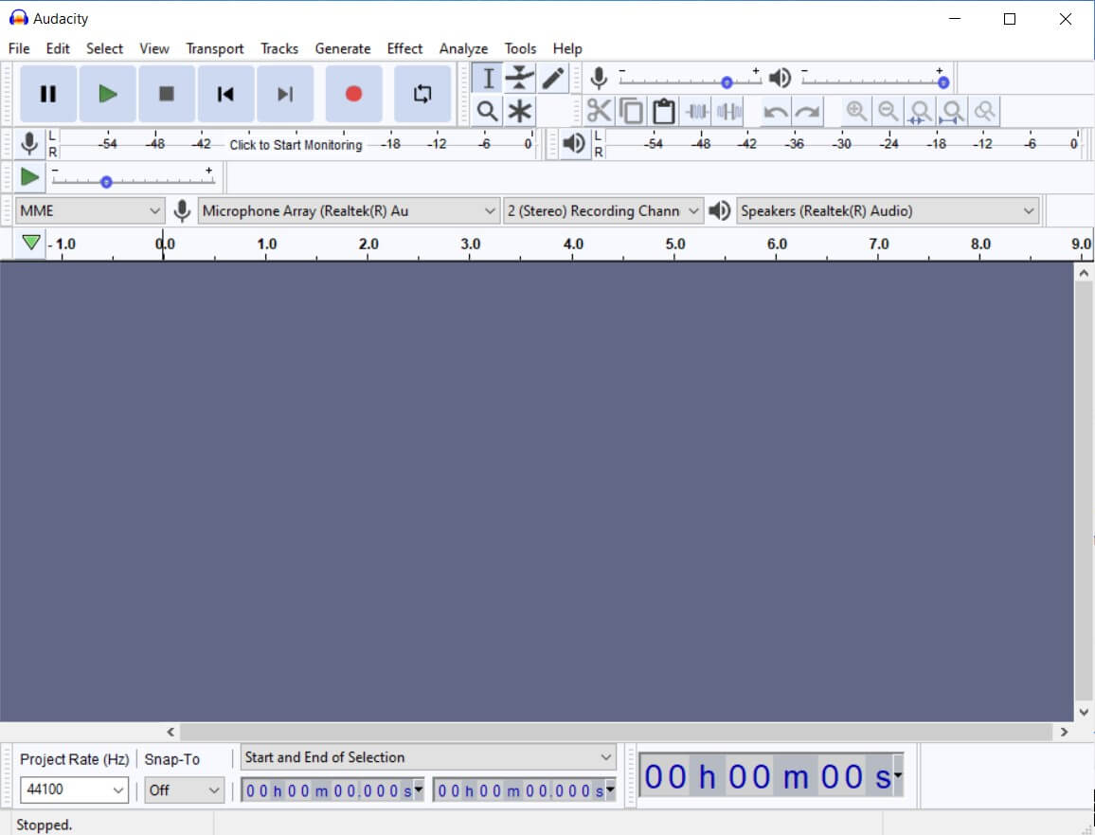Select the Selection I-beam tool

(488, 78)
